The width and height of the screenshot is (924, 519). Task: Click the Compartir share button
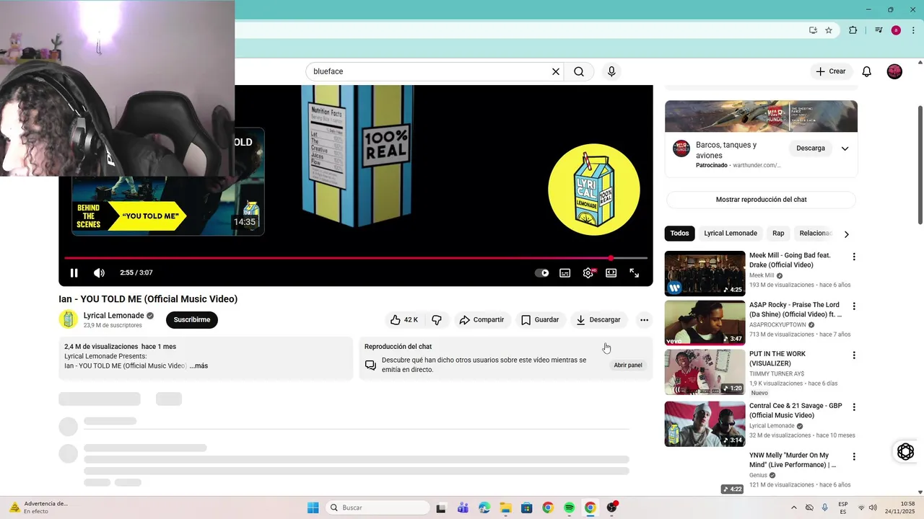point(481,320)
